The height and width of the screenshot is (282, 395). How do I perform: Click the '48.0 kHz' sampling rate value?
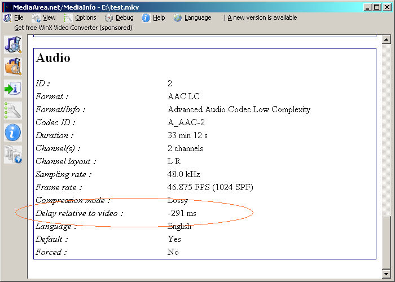click(183, 174)
